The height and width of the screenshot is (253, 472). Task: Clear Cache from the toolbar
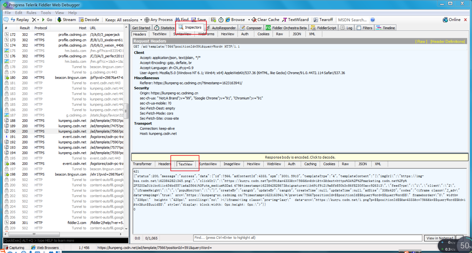click(x=265, y=20)
